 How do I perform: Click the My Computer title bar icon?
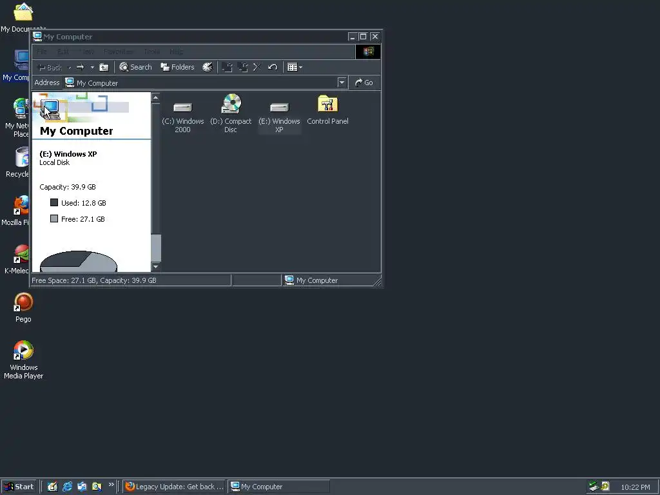[x=37, y=37]
